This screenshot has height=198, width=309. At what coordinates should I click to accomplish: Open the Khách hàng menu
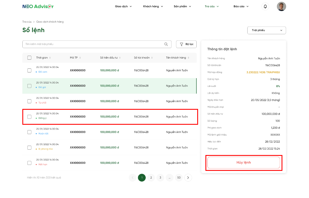pyautogui.click(x=153, y=6)
